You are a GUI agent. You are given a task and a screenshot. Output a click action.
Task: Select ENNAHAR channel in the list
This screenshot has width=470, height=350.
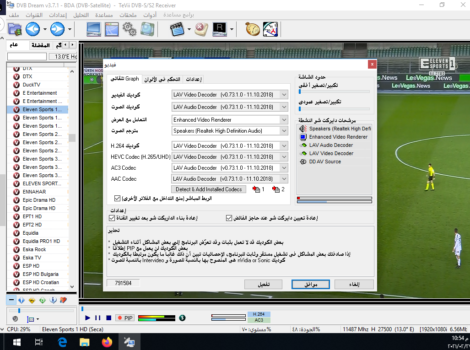[x=34, y=192]
